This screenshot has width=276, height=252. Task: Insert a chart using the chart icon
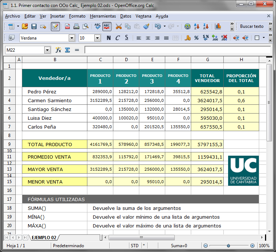218,26
